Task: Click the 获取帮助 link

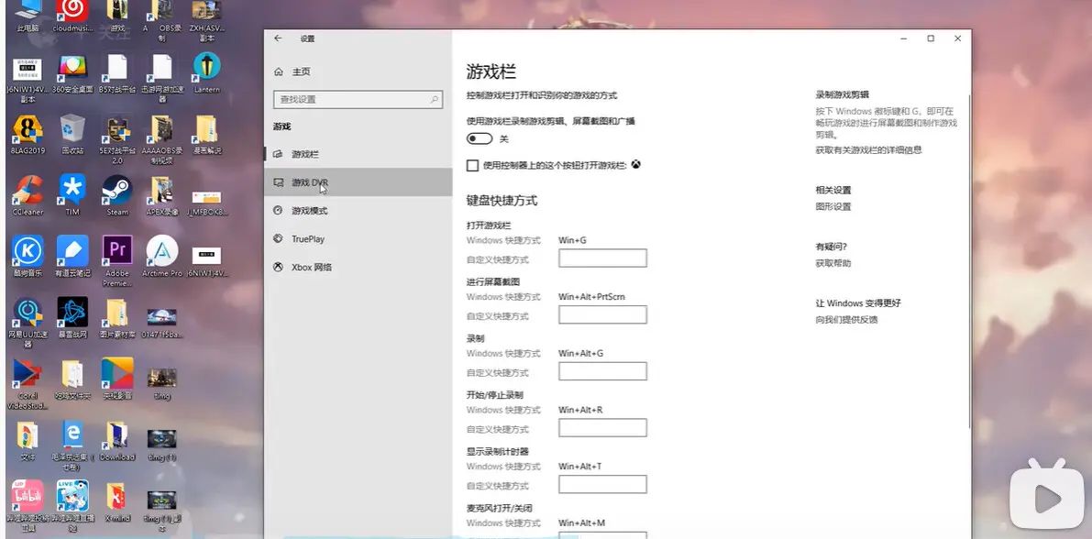Action: [x=833, y=263]
